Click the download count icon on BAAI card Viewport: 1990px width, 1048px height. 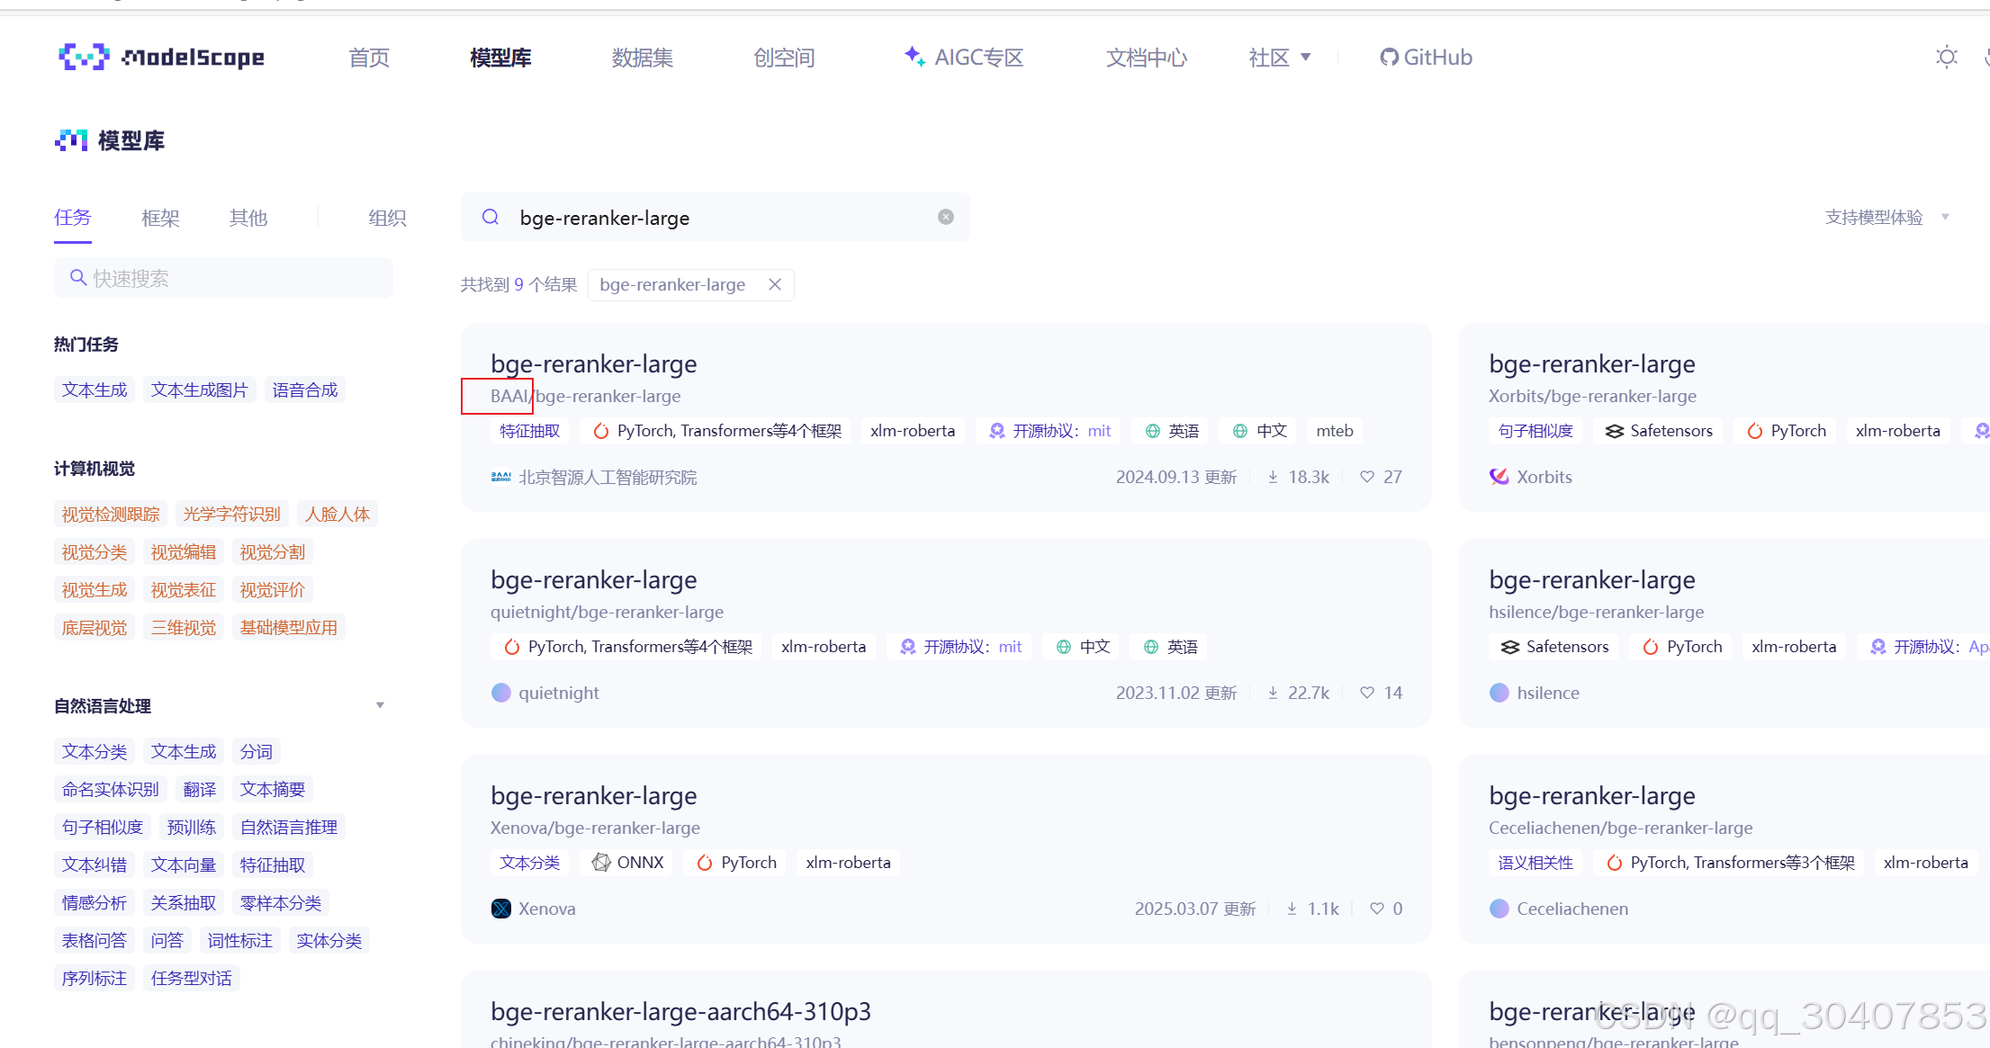[1273, 477]
